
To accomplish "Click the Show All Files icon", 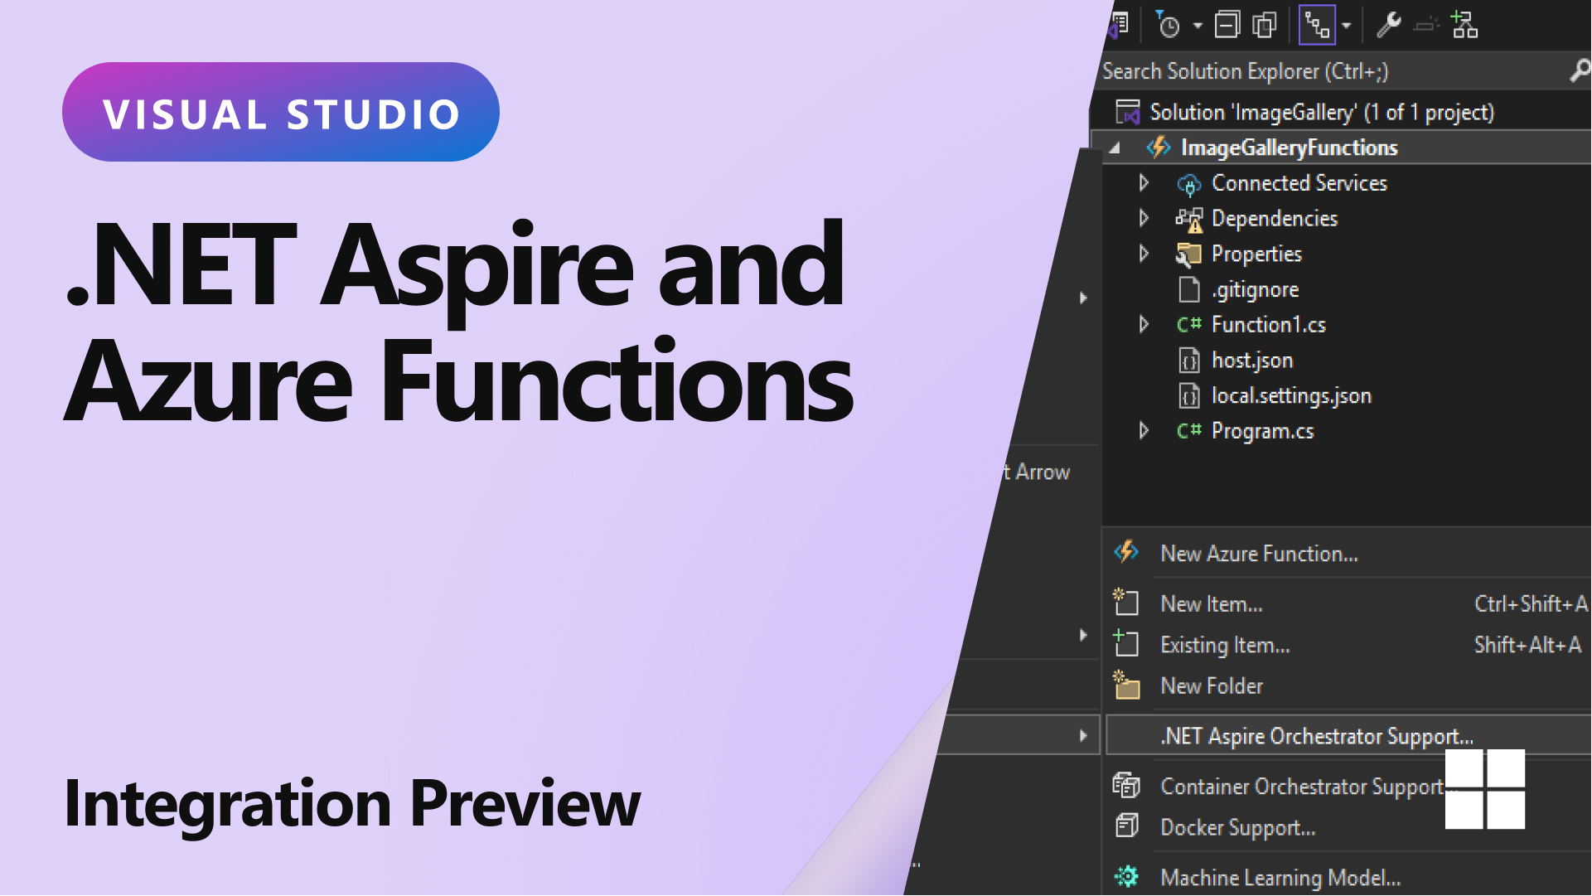I will (x=1264, y=26).
